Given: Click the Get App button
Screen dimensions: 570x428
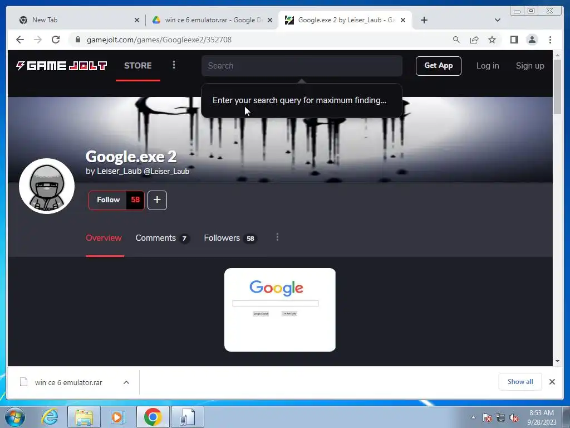Looking at the screenshot, I should coord(439,66).
